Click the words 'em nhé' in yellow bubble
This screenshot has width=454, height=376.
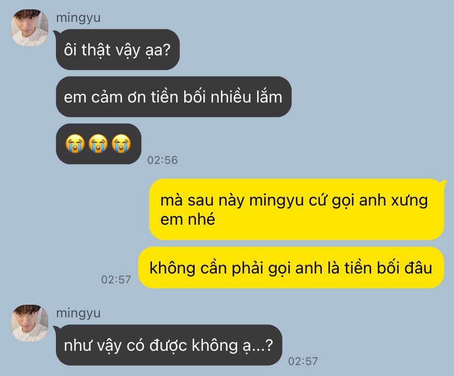tap(188, 219)
